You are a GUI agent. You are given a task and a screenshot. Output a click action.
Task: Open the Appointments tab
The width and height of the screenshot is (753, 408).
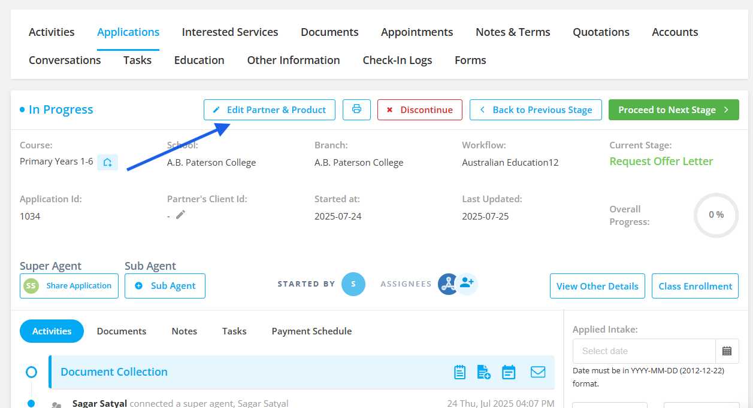[x=417, y=32]
